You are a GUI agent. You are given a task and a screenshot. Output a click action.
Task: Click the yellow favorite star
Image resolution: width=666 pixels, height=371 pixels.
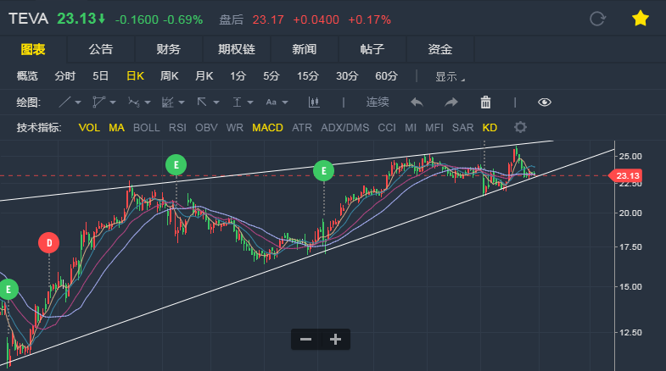(640, 19)
